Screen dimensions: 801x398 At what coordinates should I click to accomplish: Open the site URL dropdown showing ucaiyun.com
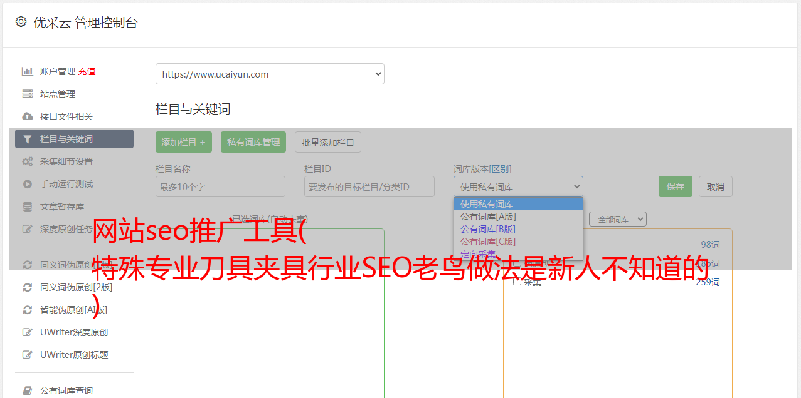point(270,74)
